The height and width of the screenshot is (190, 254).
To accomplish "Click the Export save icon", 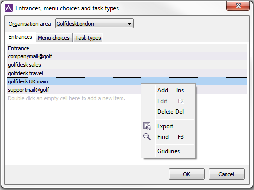I will (x=147, y=126).
